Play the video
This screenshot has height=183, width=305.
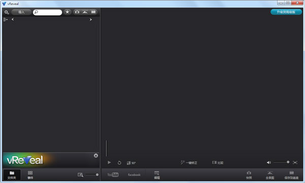click(x=109, y=162)
